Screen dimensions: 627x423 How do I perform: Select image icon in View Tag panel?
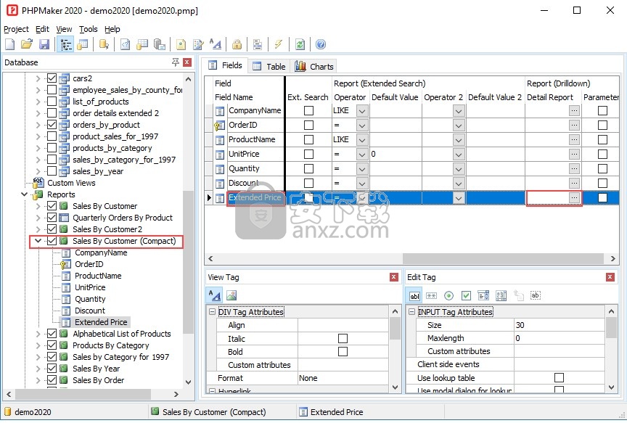click(x=231, y=296)
